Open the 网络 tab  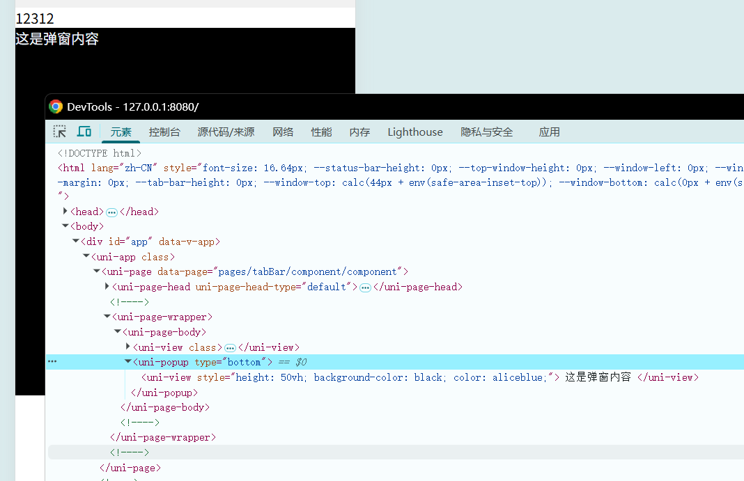tap(283, 132)
